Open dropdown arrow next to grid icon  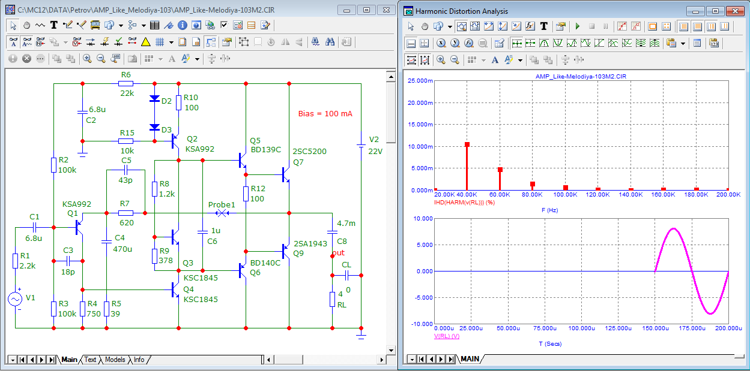tap(171, 42)
